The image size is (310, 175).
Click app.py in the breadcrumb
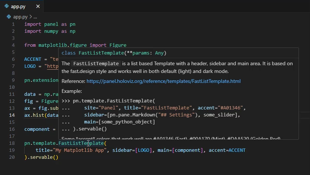point(20,17)
